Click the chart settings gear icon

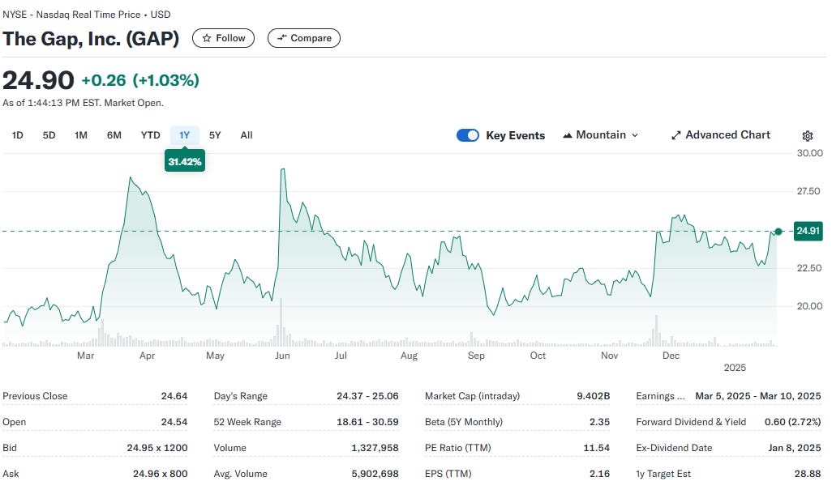pos(807,135)
